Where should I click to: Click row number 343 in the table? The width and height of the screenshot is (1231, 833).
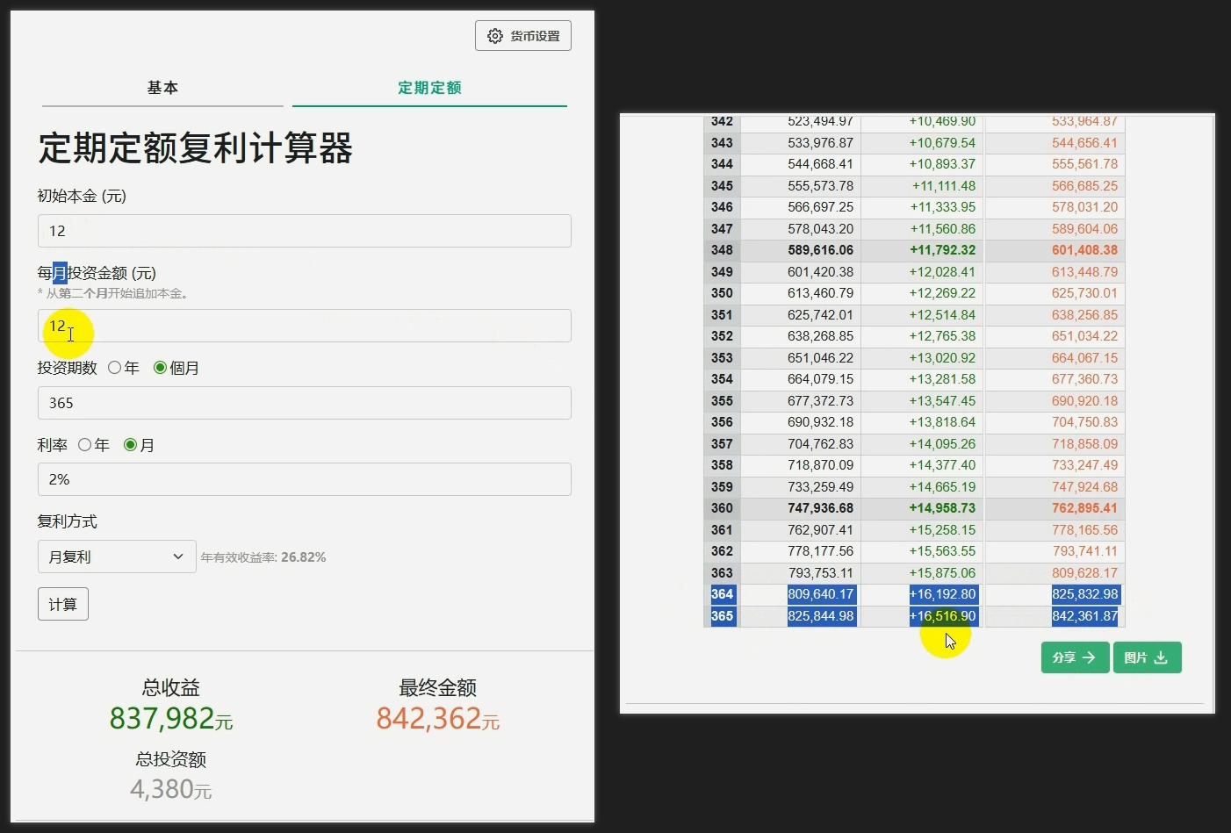pyautogui.click(x=722, y=143)
